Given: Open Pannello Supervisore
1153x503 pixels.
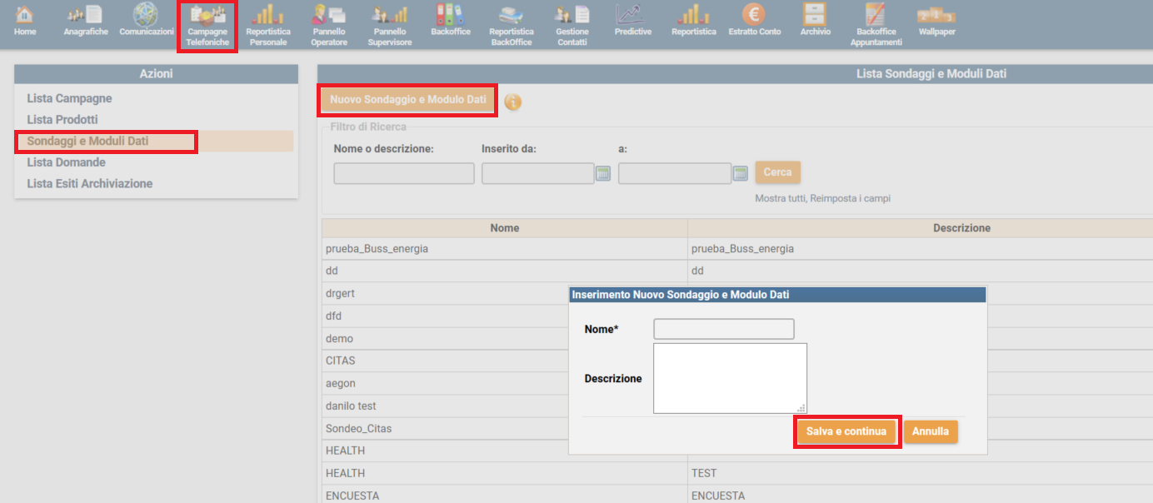Looking at the screenshot, I should click(x=390, y=26).
